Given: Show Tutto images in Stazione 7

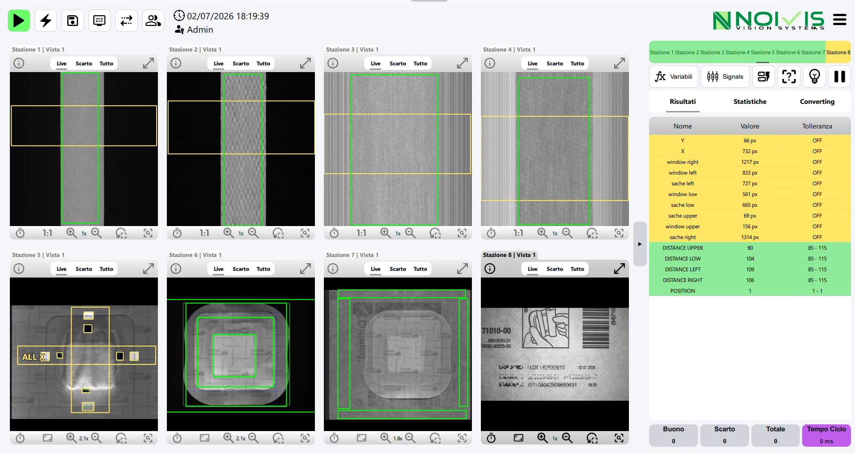Looking at the screenshot, I should (x=420, y=269).
